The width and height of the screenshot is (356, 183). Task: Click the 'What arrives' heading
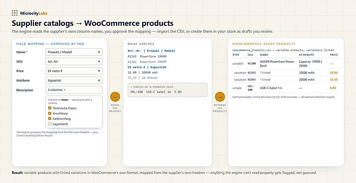click(141, 44)
